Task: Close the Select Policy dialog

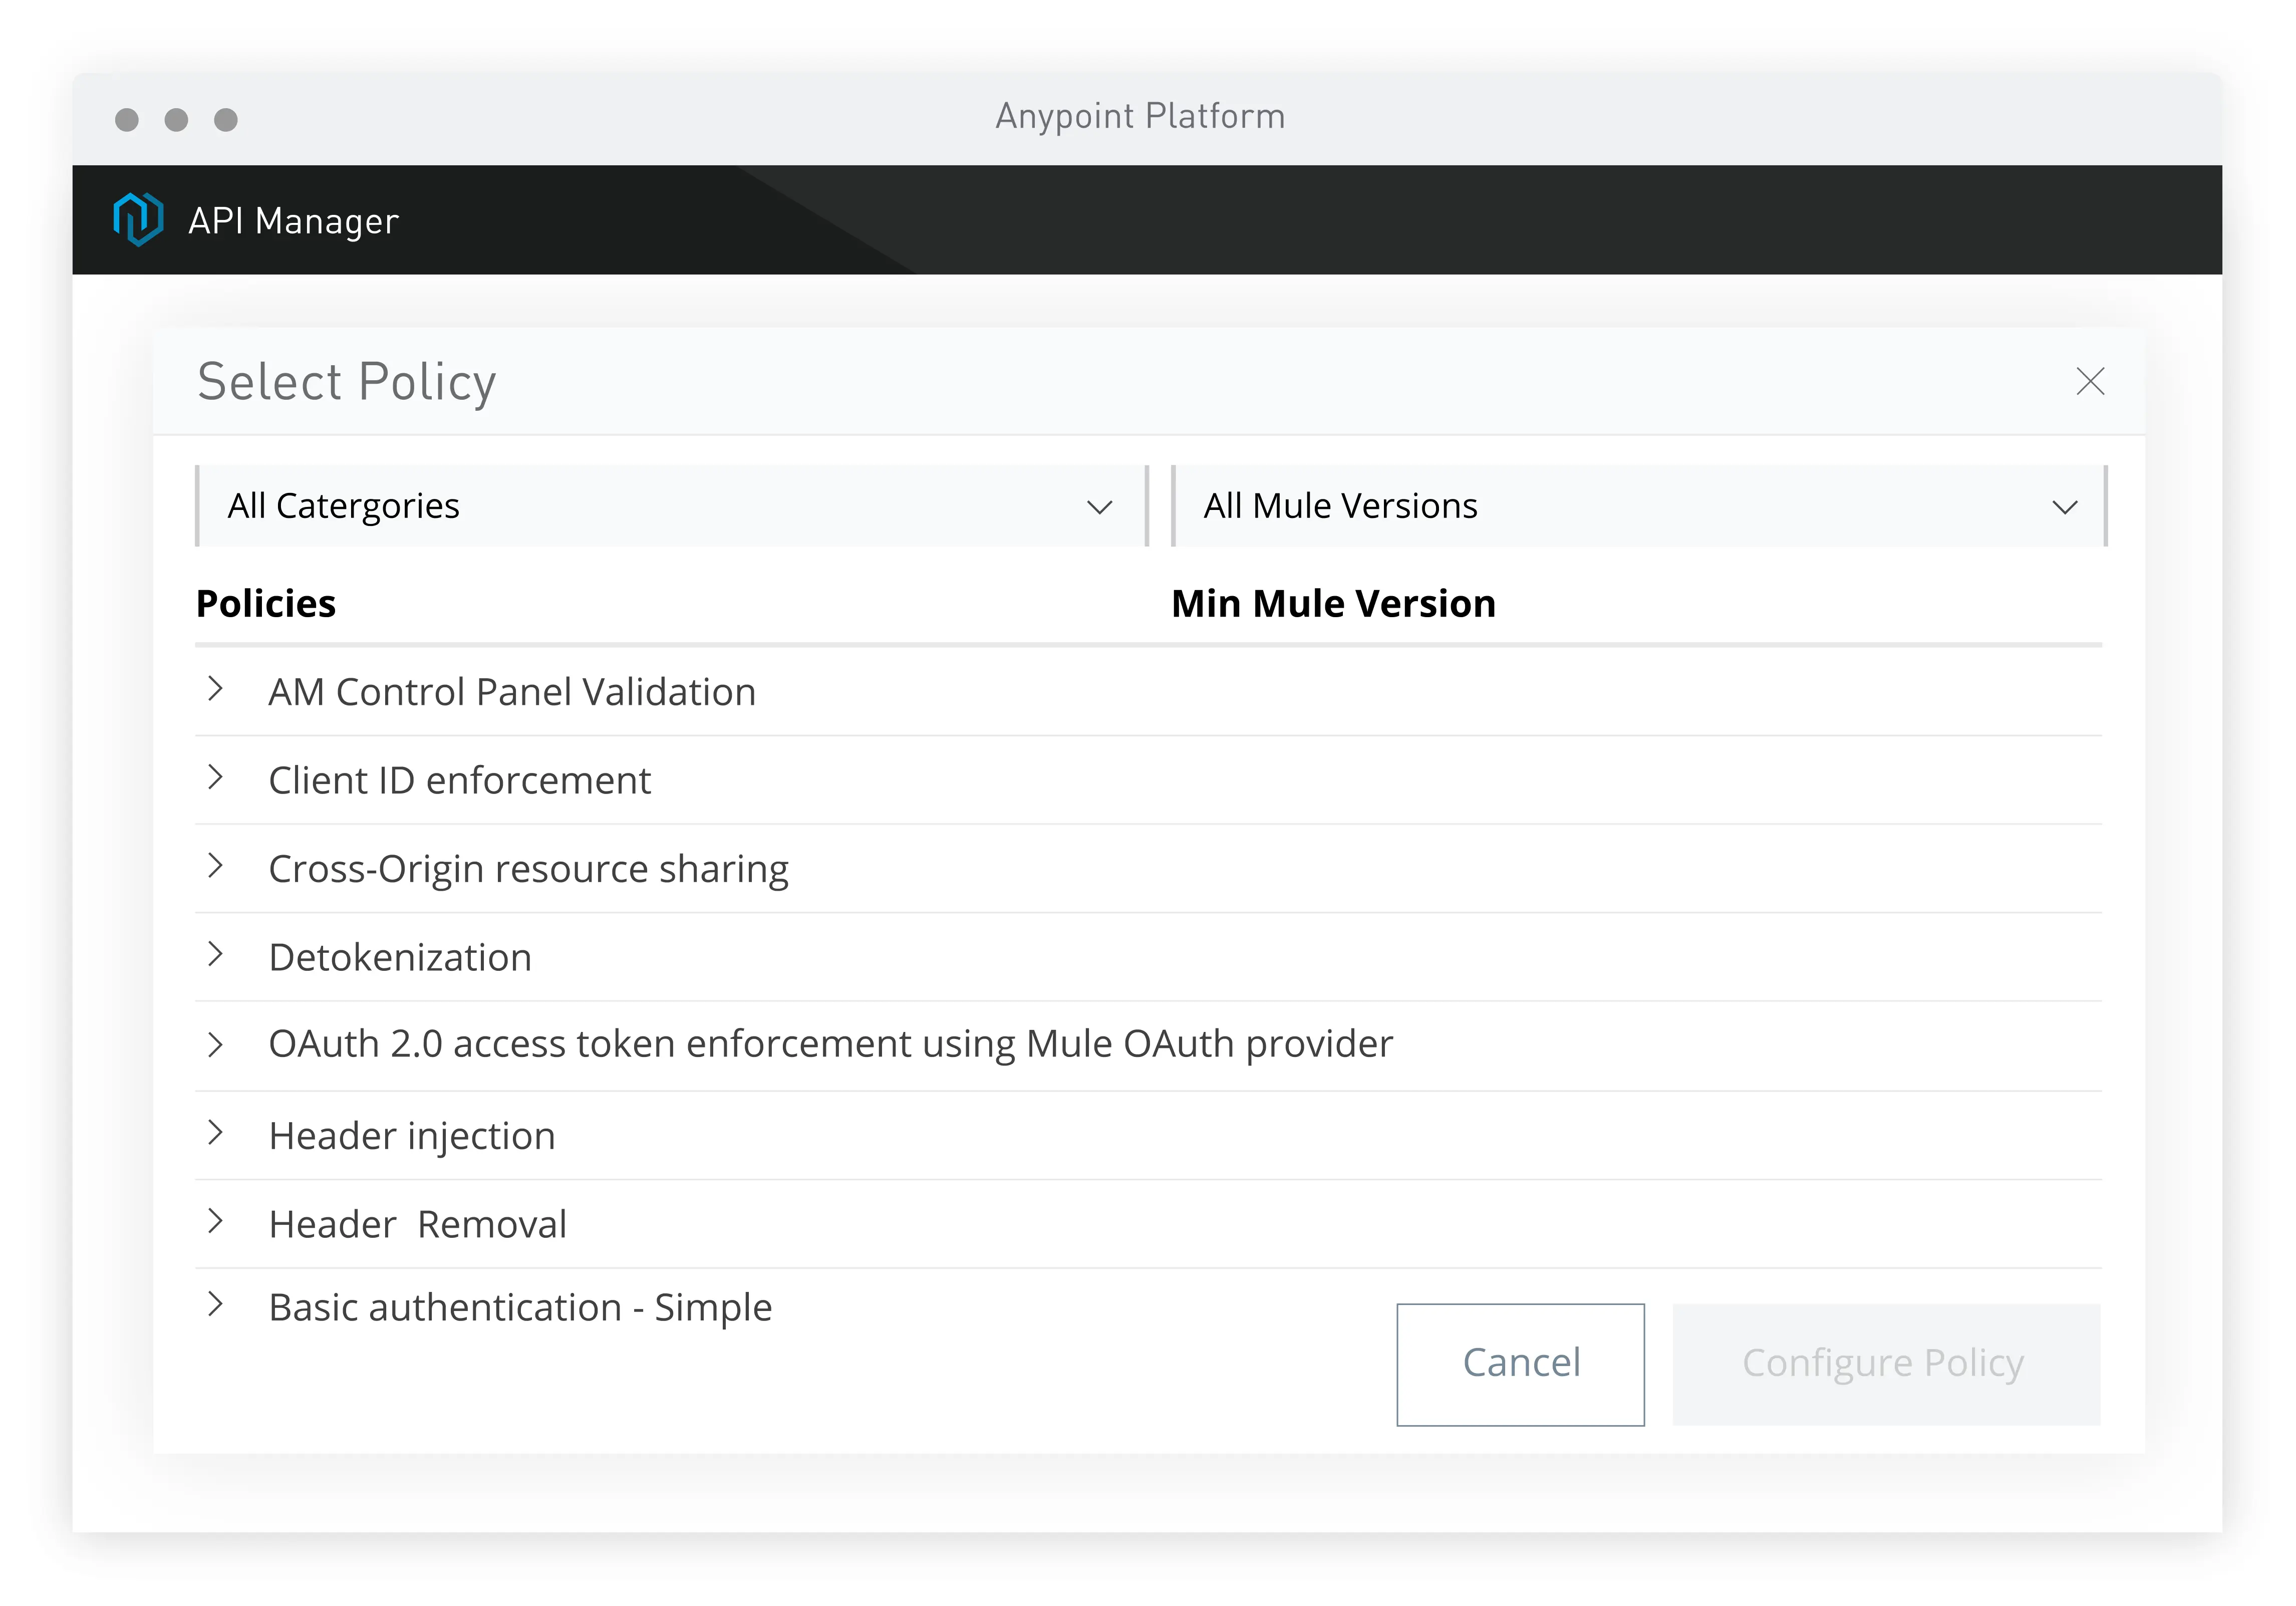Action: 2090,381
